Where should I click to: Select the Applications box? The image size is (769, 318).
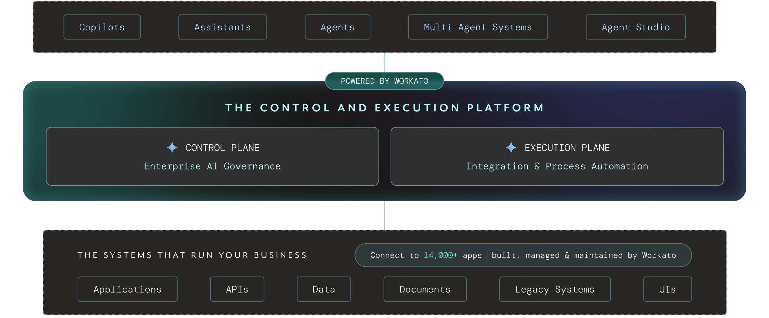(x=127, y=289)
